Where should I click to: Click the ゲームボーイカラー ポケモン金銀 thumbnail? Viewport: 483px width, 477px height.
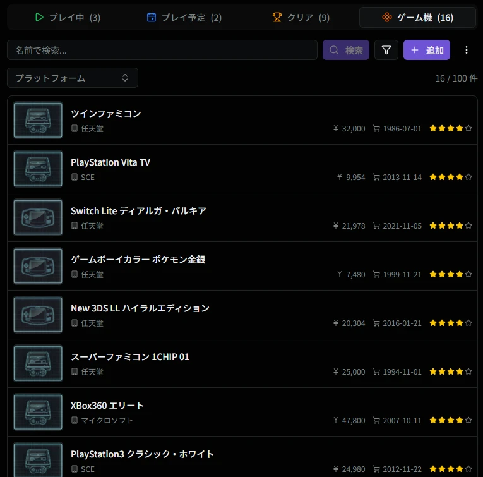(38, 266)
